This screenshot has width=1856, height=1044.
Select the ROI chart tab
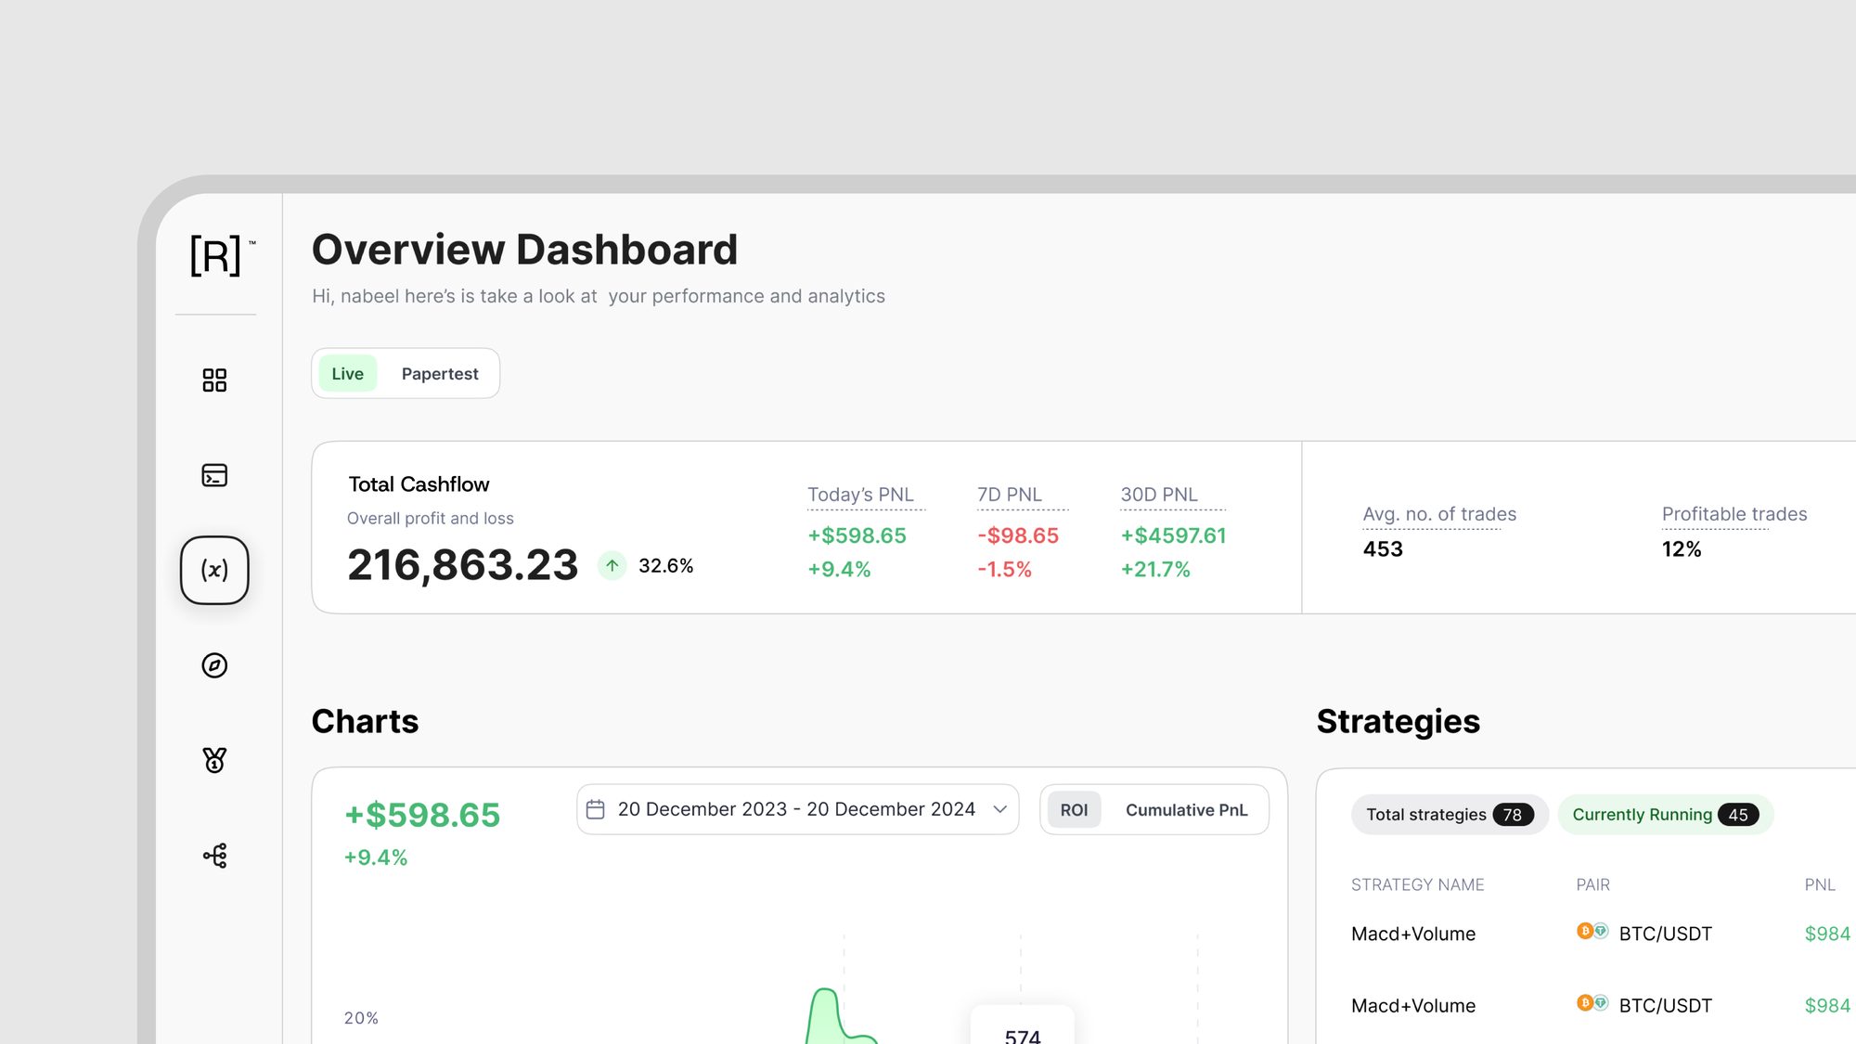(1074, 809)
